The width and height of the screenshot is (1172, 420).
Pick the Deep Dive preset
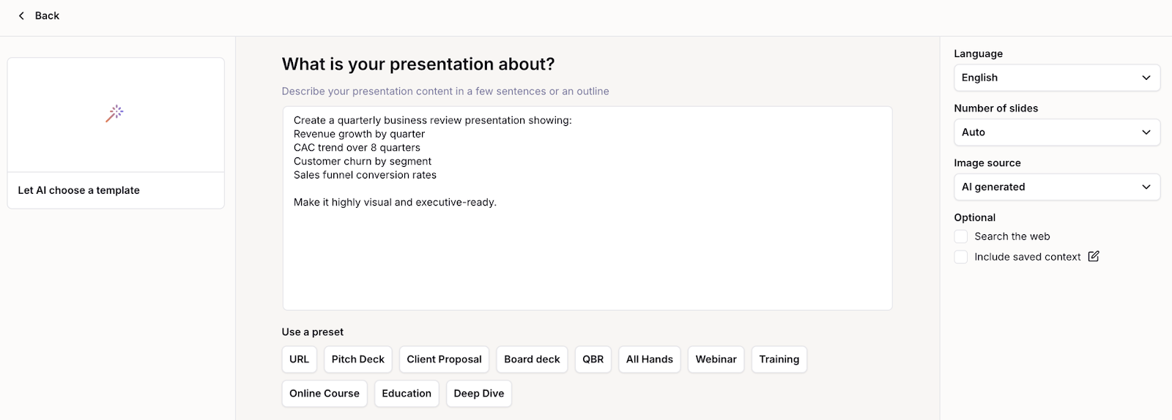click(x=478, y=394)
